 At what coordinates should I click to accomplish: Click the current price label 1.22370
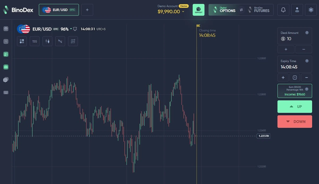pyautogui.click(x=263, y=136)
